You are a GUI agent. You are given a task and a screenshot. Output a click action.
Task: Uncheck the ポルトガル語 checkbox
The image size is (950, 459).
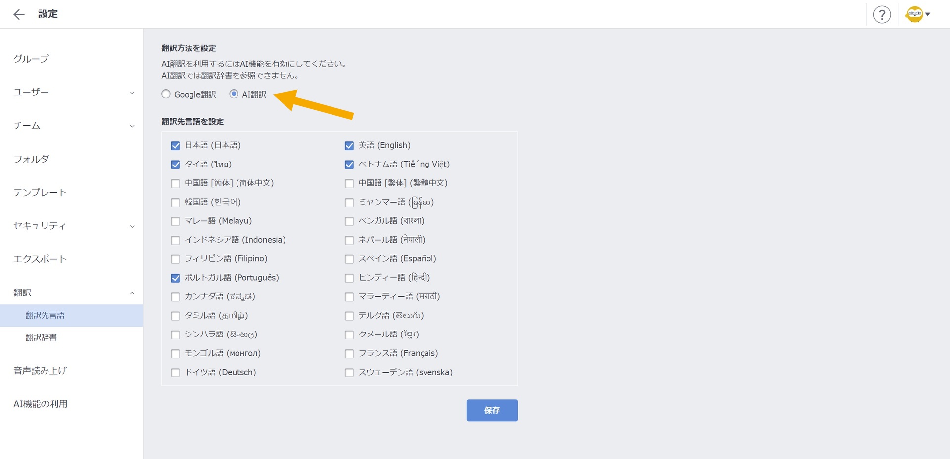click(175, 278)
